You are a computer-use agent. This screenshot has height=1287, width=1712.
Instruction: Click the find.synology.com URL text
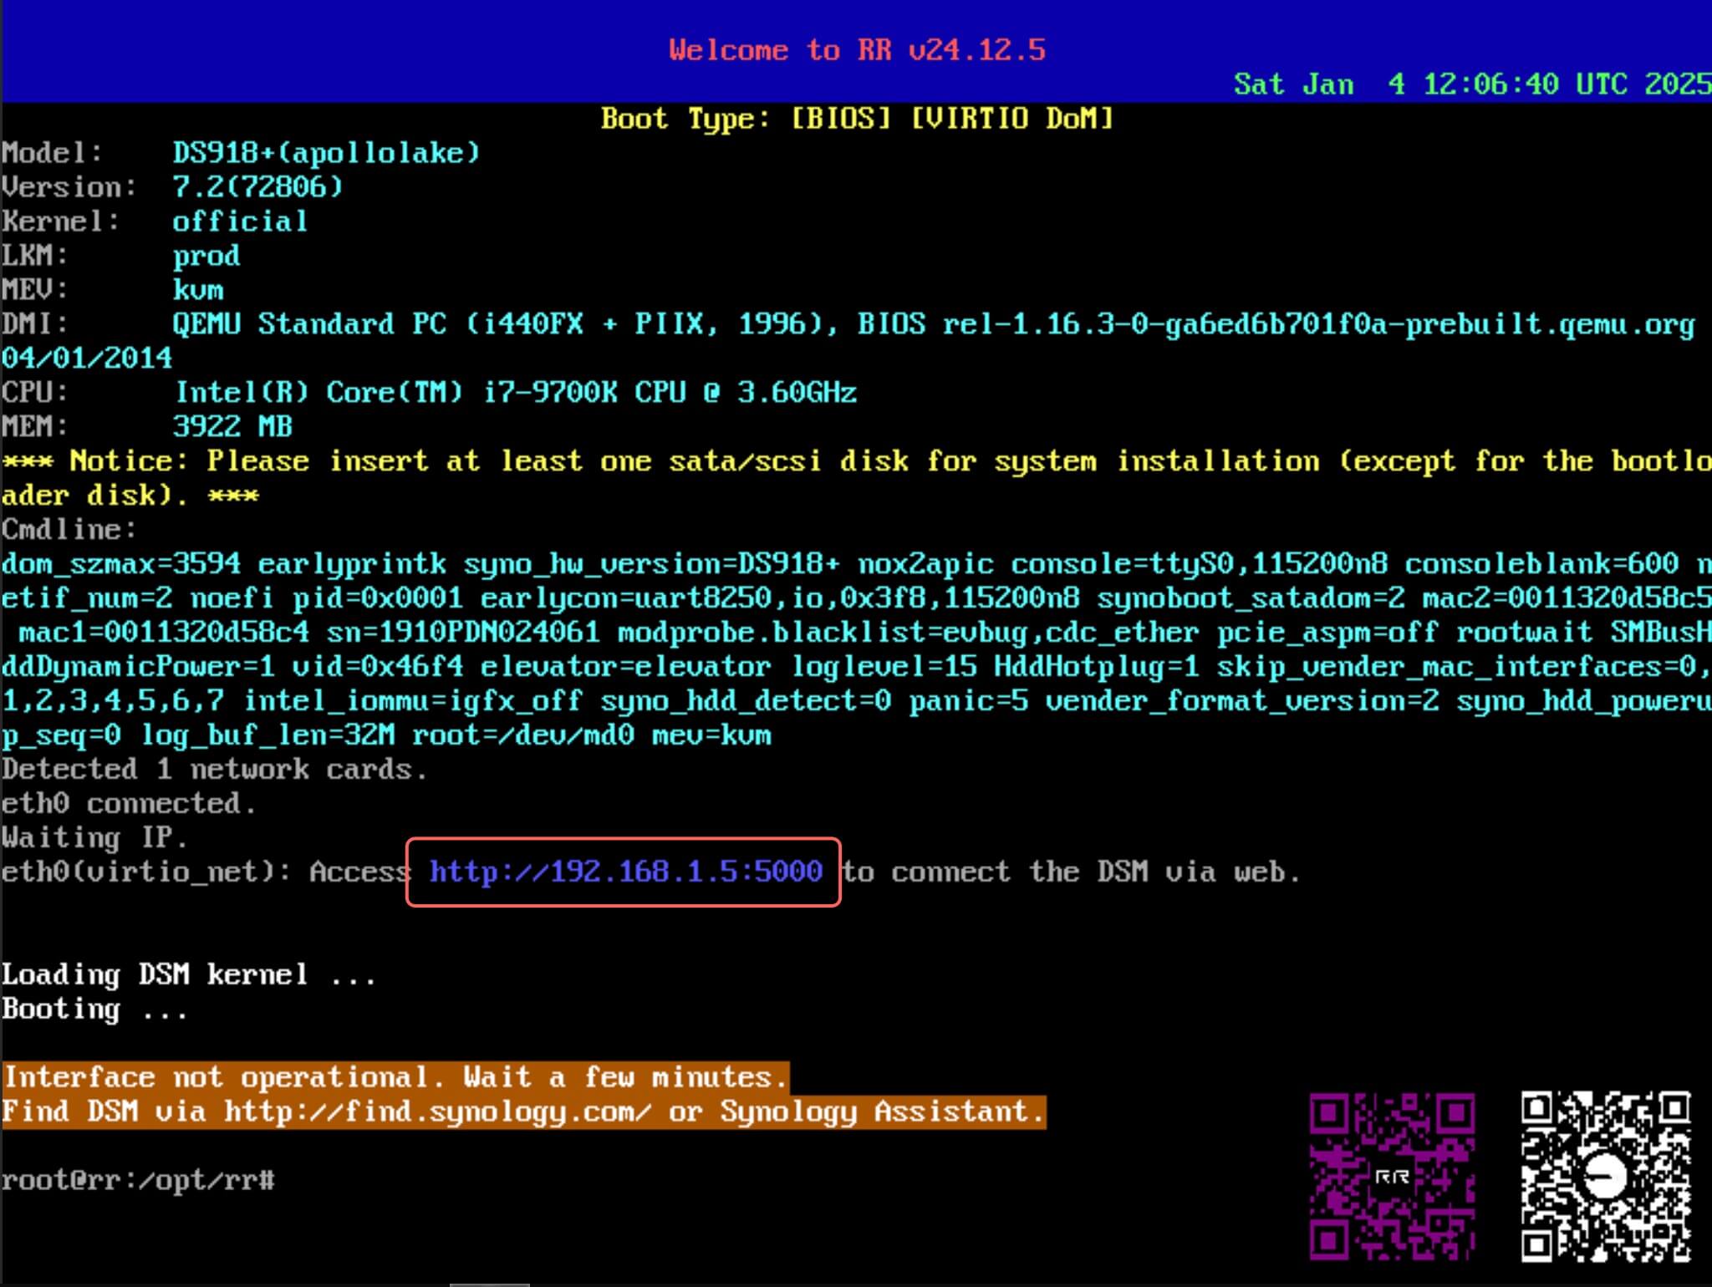click(437, 1111)
